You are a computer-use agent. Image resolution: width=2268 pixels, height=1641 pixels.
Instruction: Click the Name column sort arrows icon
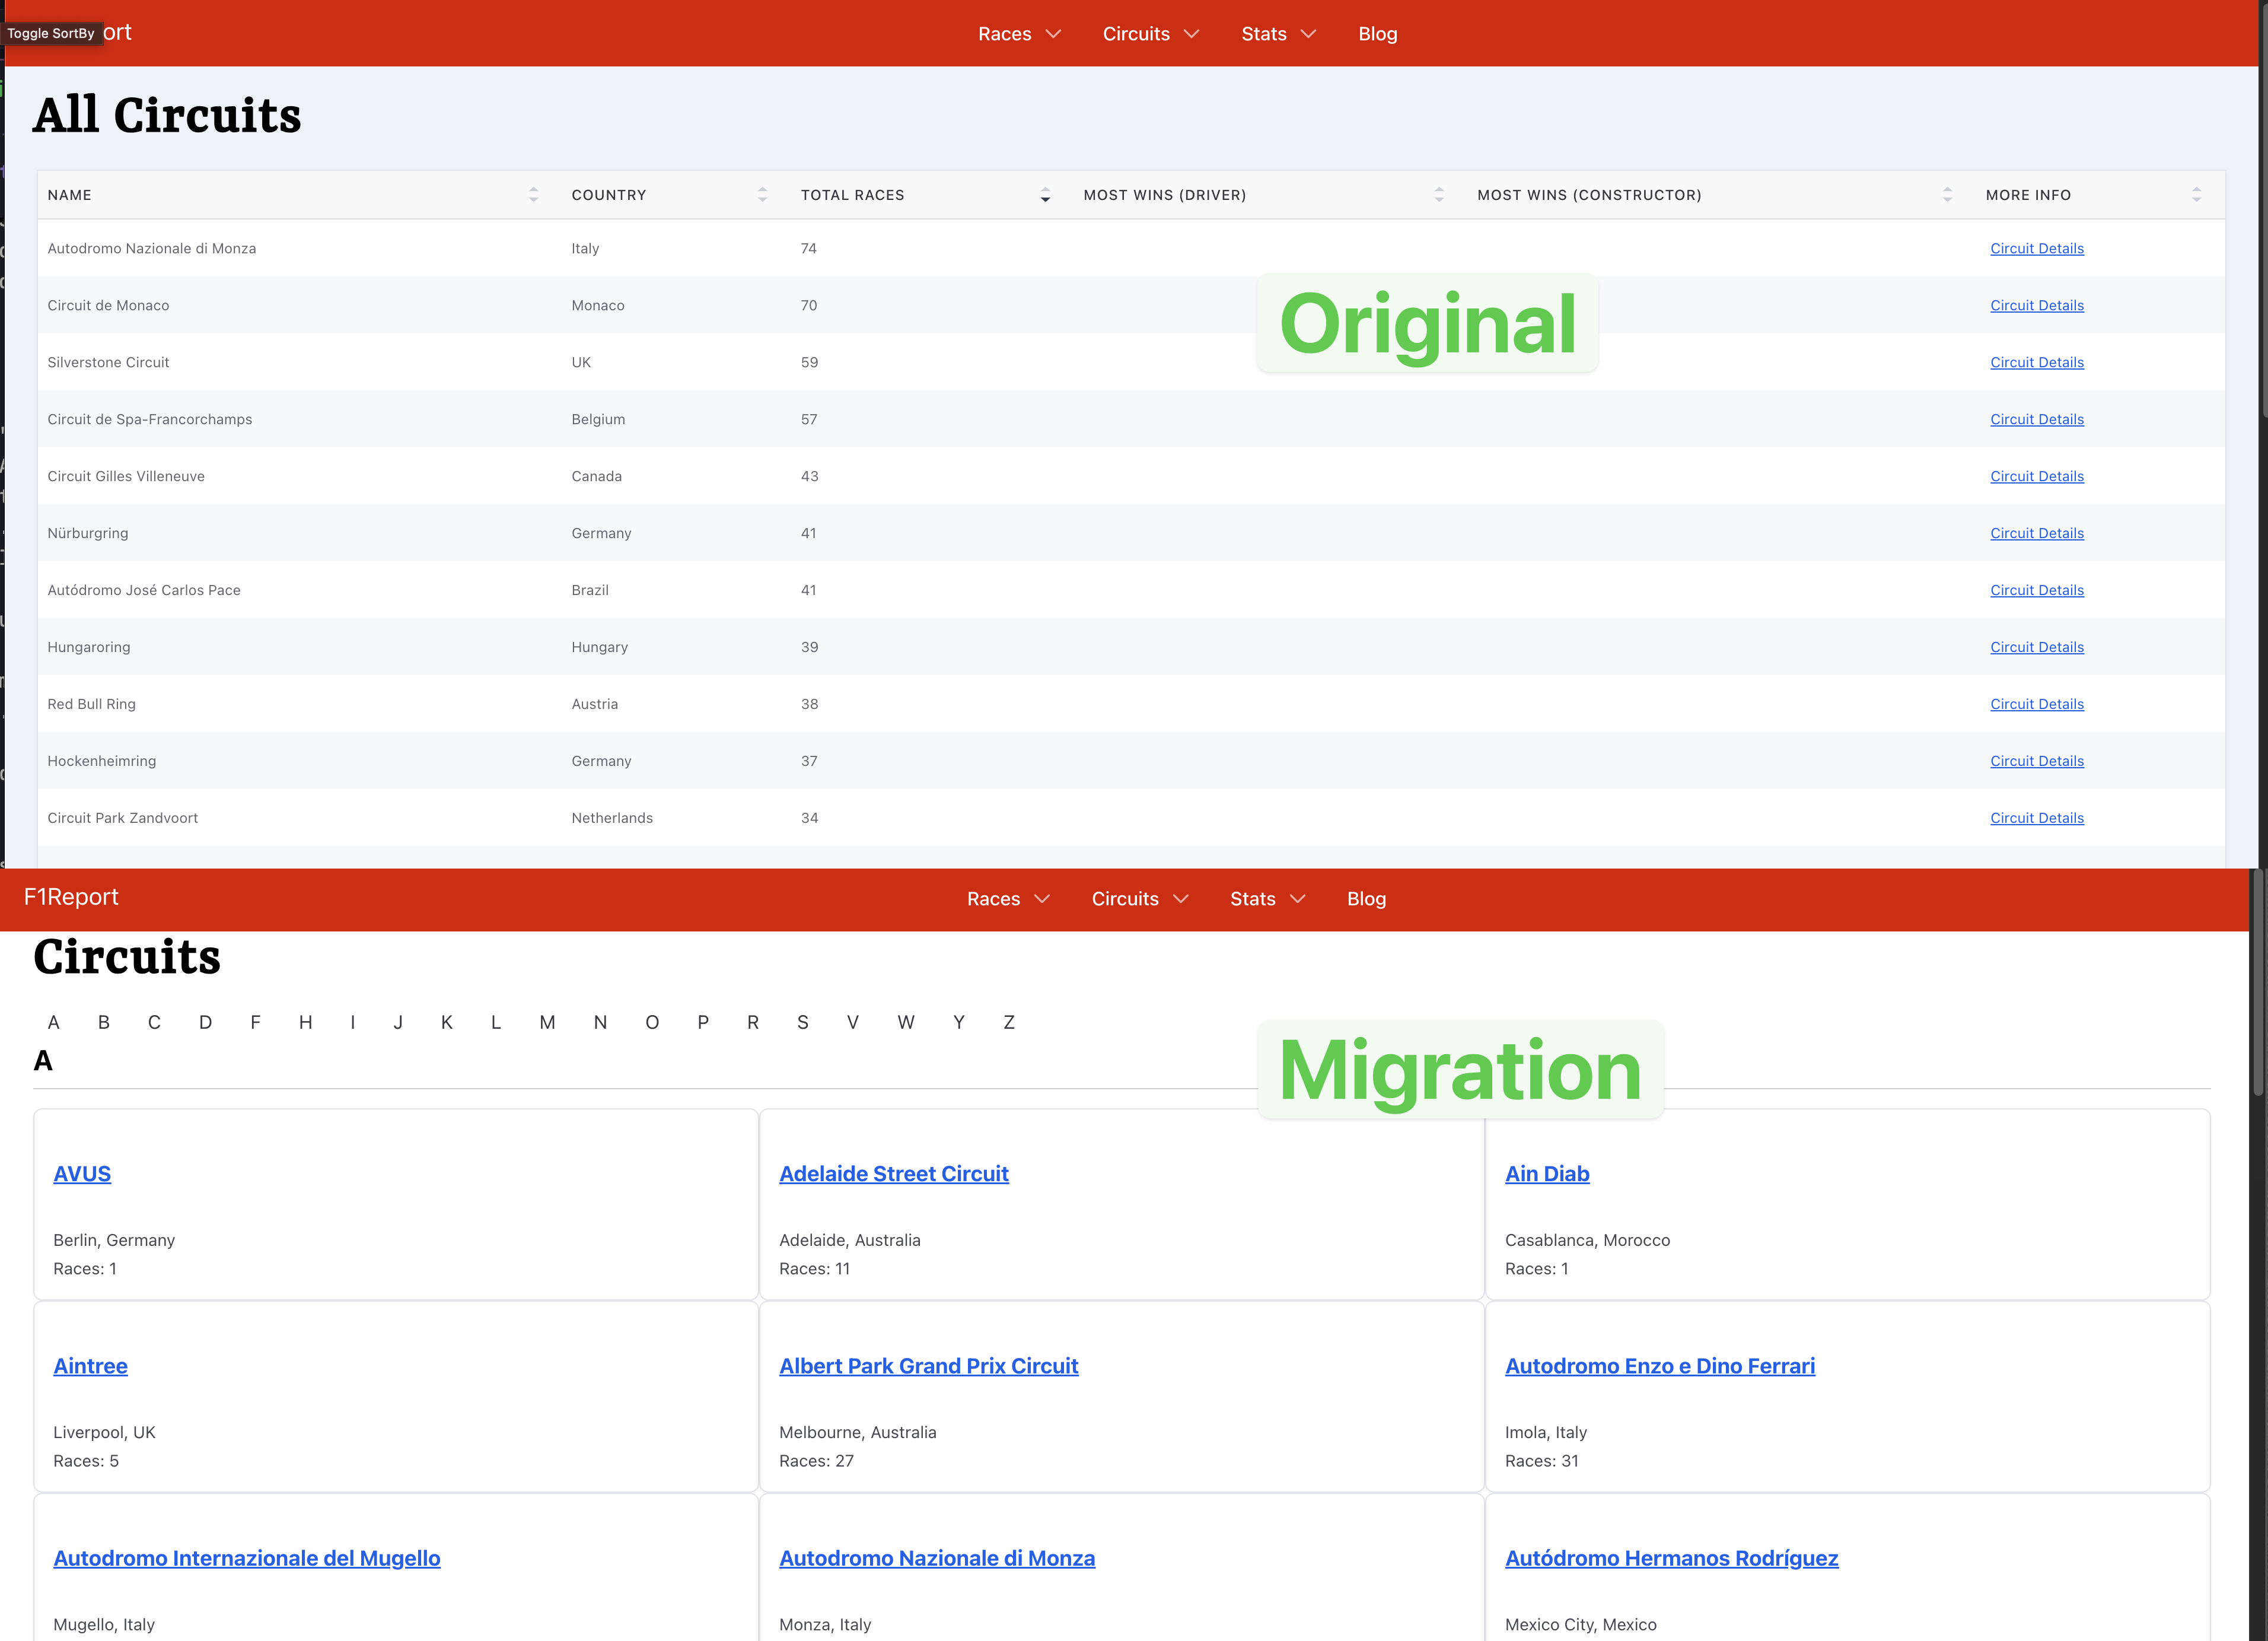[533, 195]
